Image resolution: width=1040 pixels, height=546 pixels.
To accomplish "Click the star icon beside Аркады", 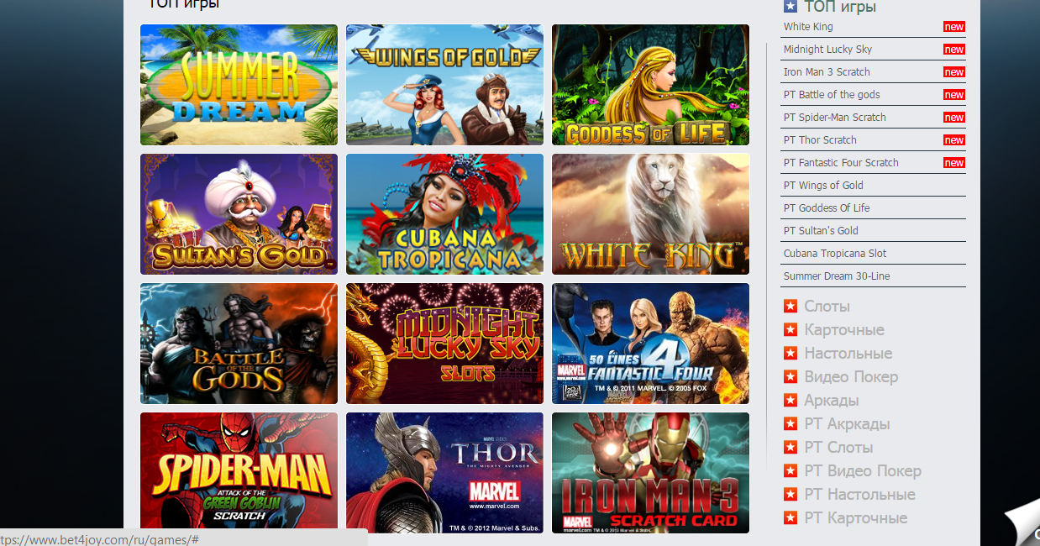I will [x=790, y=400].
